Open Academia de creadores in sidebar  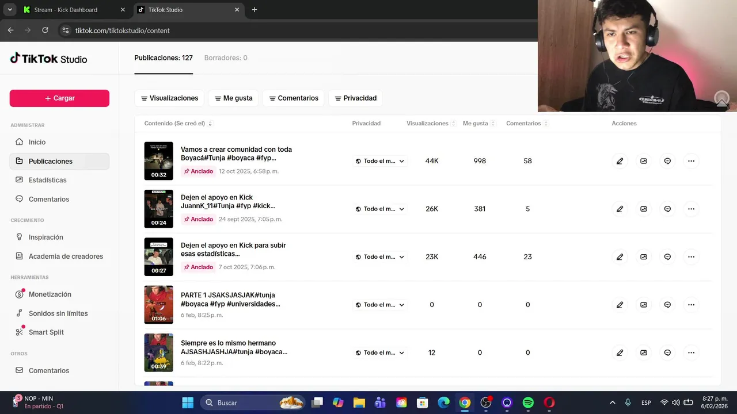59,256
